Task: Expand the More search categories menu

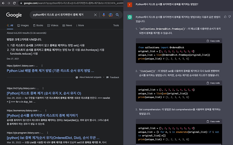Action: [80, 26]
